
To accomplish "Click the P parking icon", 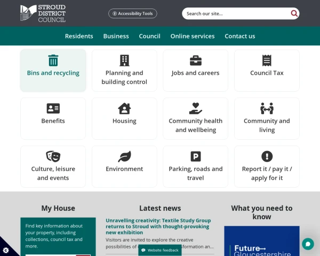I will pyautogui.click(x=196, y=156).
